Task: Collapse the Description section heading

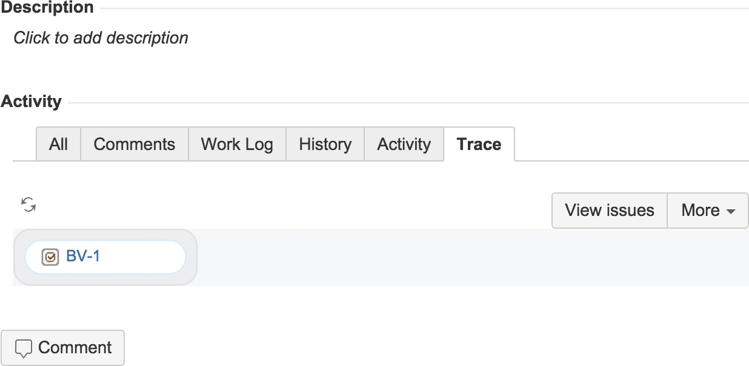Action: (x=47, y=8)
